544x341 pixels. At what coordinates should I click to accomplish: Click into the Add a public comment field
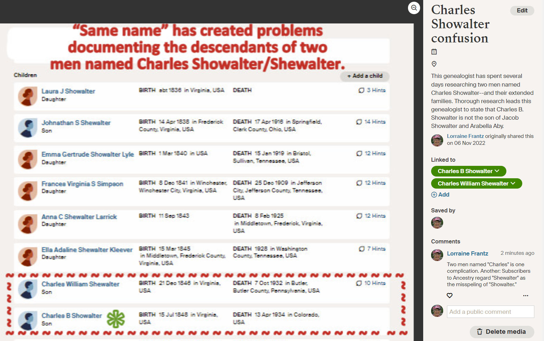[x=490, y=312]
